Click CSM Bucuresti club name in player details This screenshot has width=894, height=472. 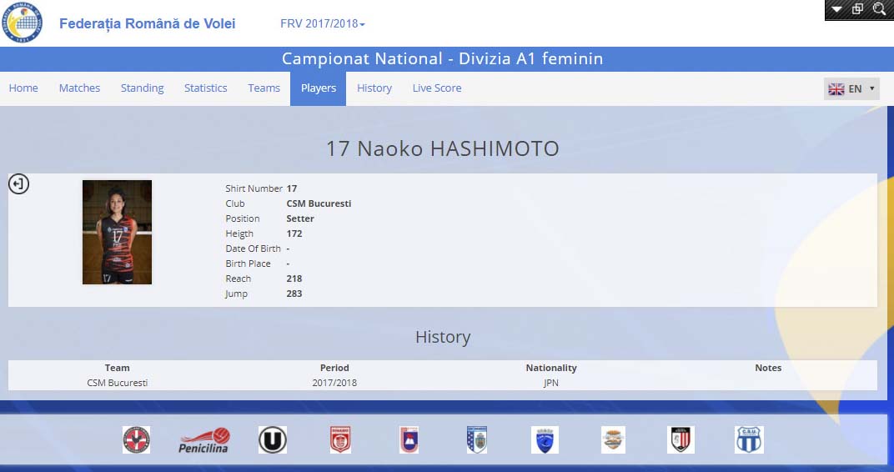(319, 203)
